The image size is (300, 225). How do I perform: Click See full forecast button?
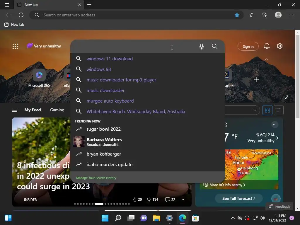coord(239,198)
